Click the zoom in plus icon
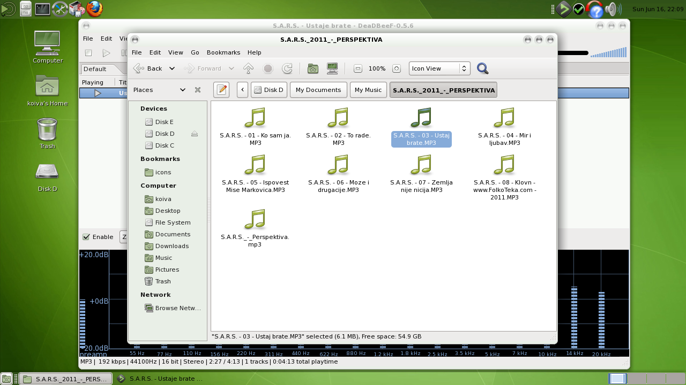The height and width of the screenshot is (385, 686). pyautogui.click(x=397, y=68)
